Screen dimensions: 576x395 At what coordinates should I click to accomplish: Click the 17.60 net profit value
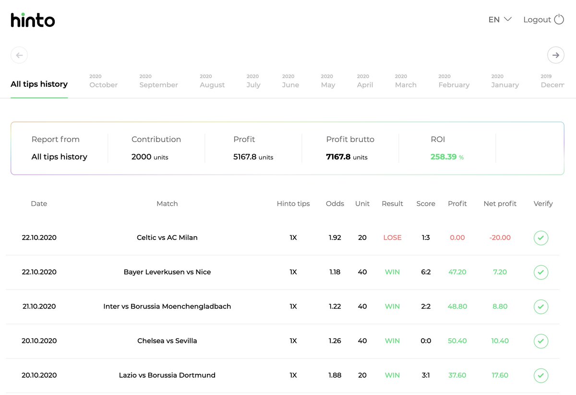click(500, 375)
